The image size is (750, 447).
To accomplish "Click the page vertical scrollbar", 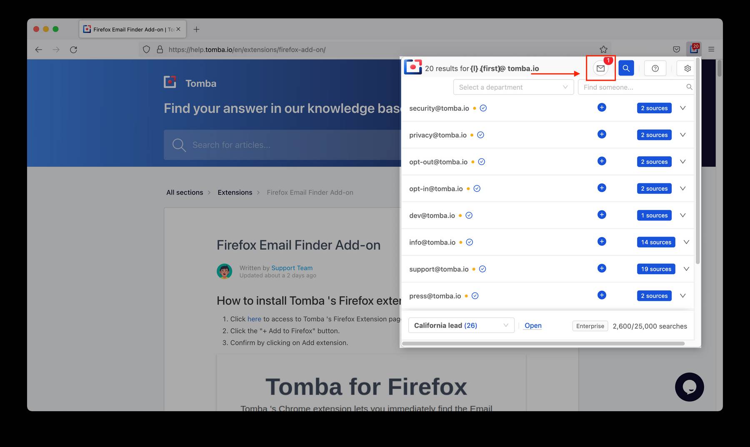I will (720, 68).
